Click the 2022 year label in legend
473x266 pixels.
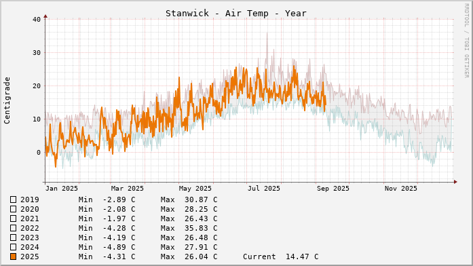coord(30,228)
